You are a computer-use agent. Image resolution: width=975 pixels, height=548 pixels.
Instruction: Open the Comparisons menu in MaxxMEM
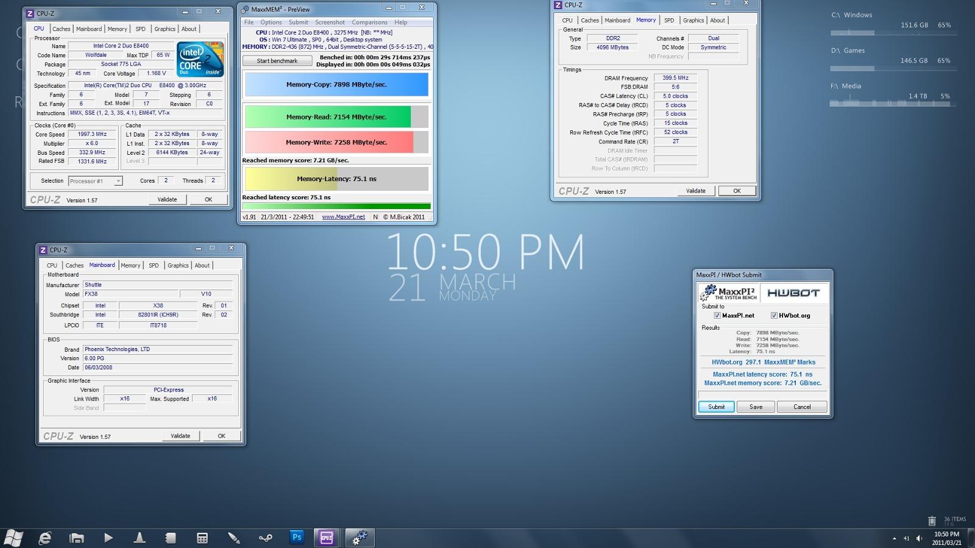click(369, 22)
